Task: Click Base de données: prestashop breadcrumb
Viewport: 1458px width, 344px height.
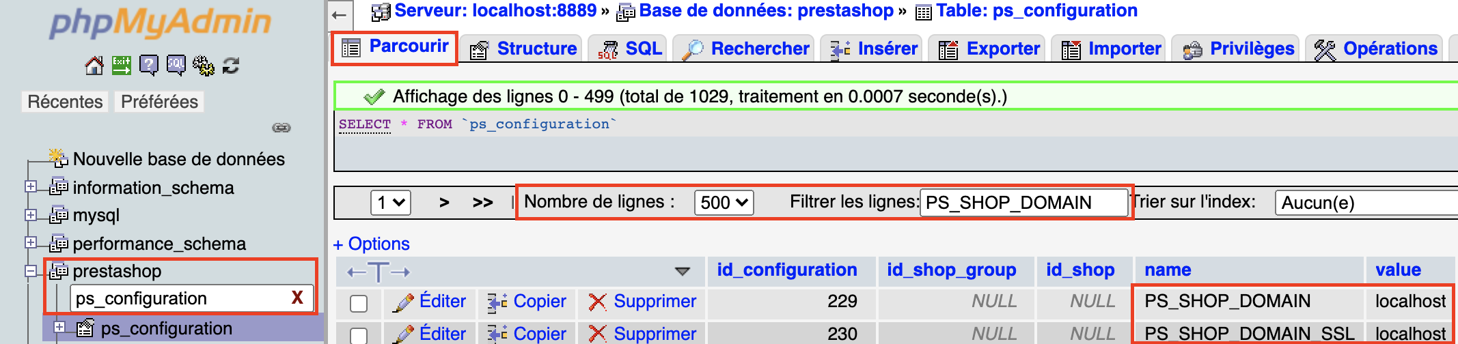Action: 766,11
